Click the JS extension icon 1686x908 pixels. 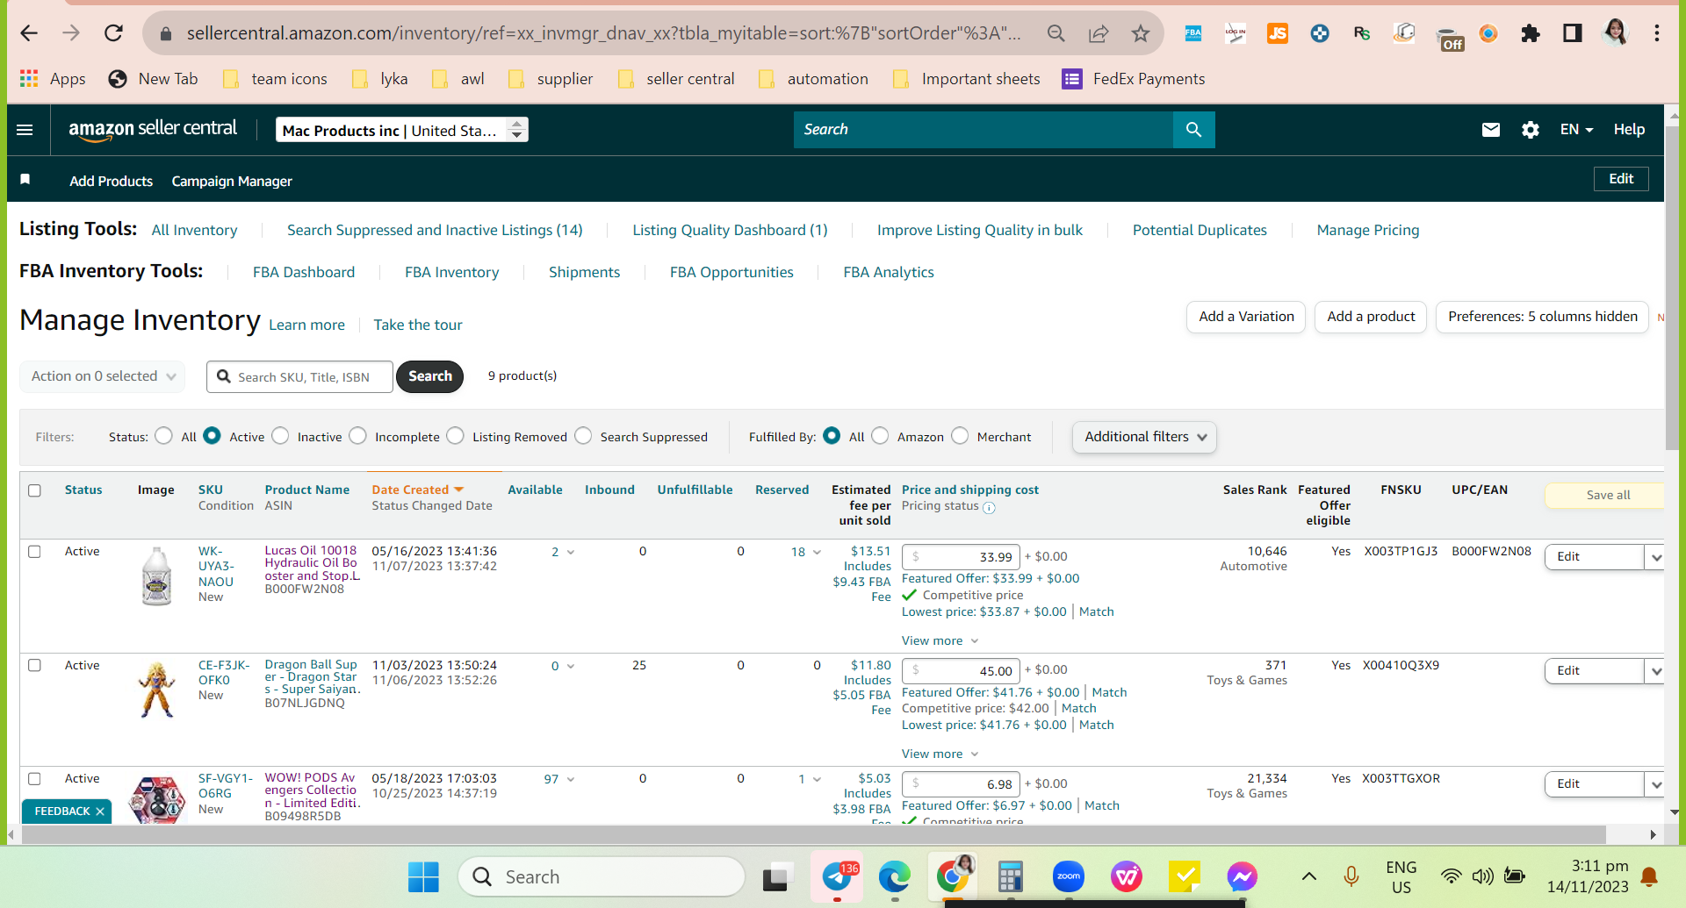pyautogui.click(x=1277, y=33)
